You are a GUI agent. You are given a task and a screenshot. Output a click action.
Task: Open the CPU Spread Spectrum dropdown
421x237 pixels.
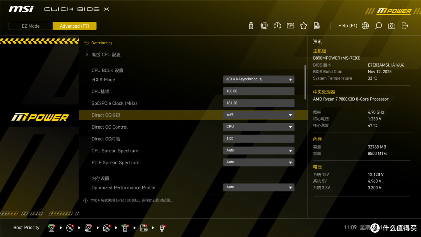coord(258,150)
